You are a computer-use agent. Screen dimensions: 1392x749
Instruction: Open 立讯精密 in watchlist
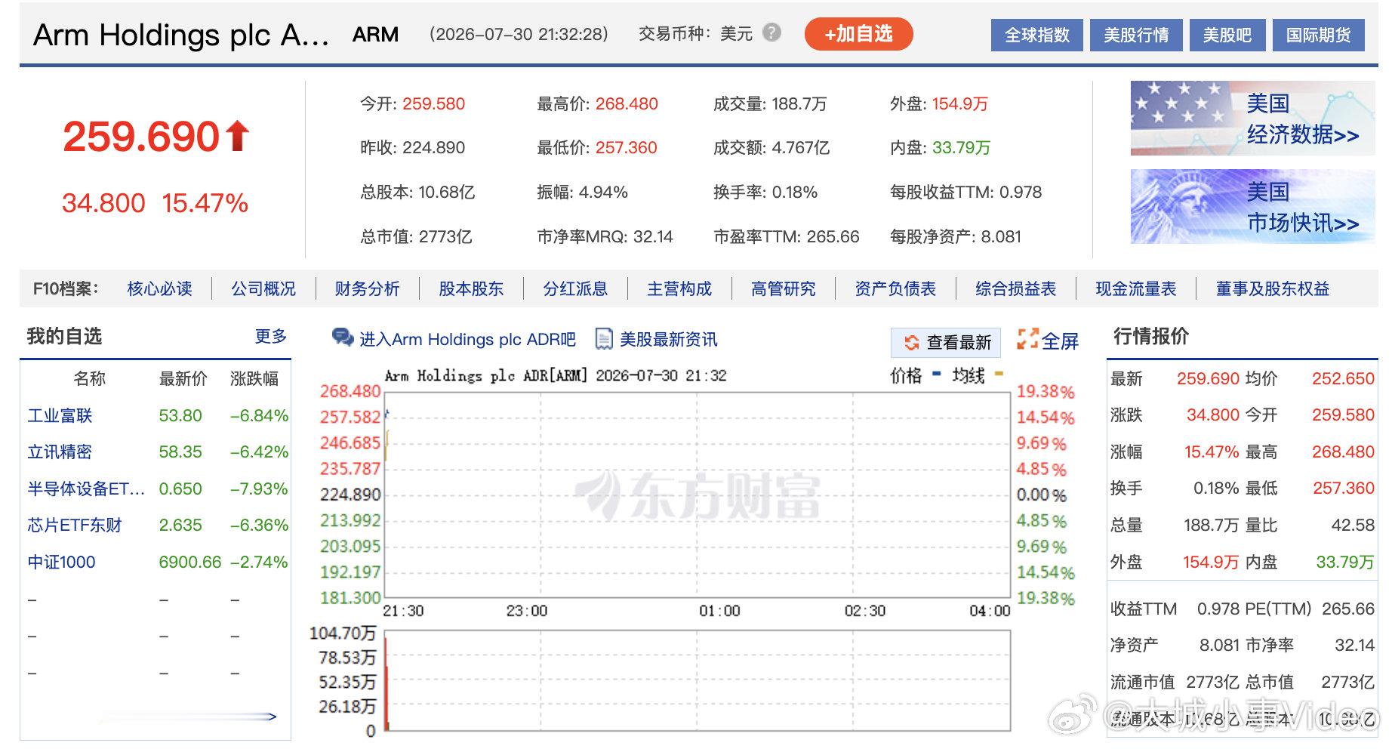pyautogui.click(x=60, y=452)
